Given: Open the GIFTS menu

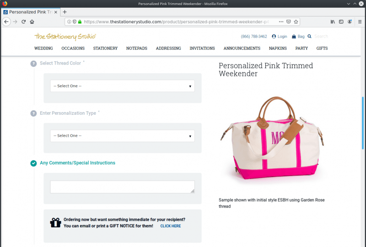Looking at the screenshot, I should (x=322, y=48).
